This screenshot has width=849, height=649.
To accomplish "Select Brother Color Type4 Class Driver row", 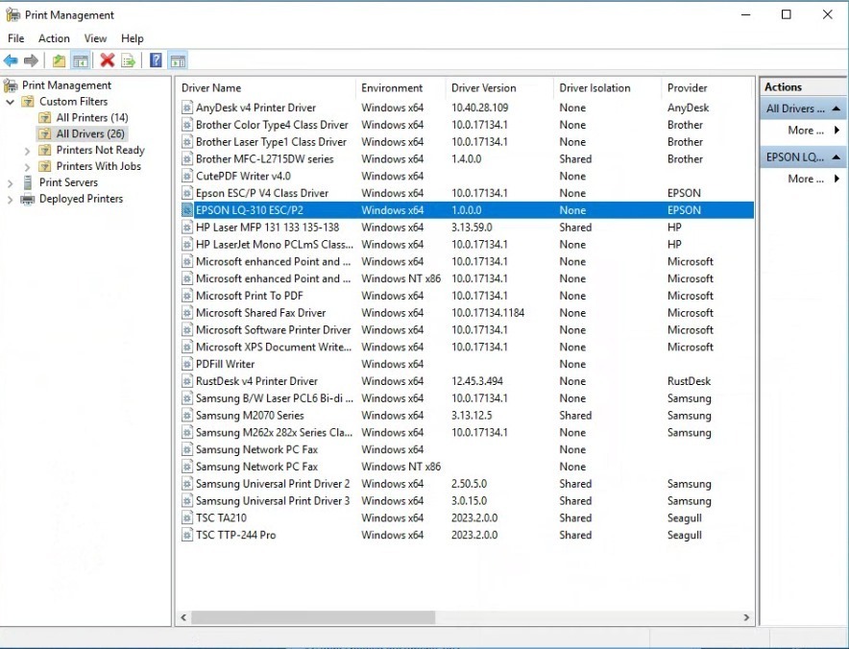I will click(x=467, y=125).
